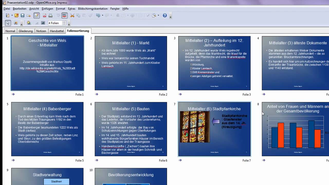The image size is (329, 185).
Task: Start the slide show from the toolbar icon
Action: pos(16,23)
